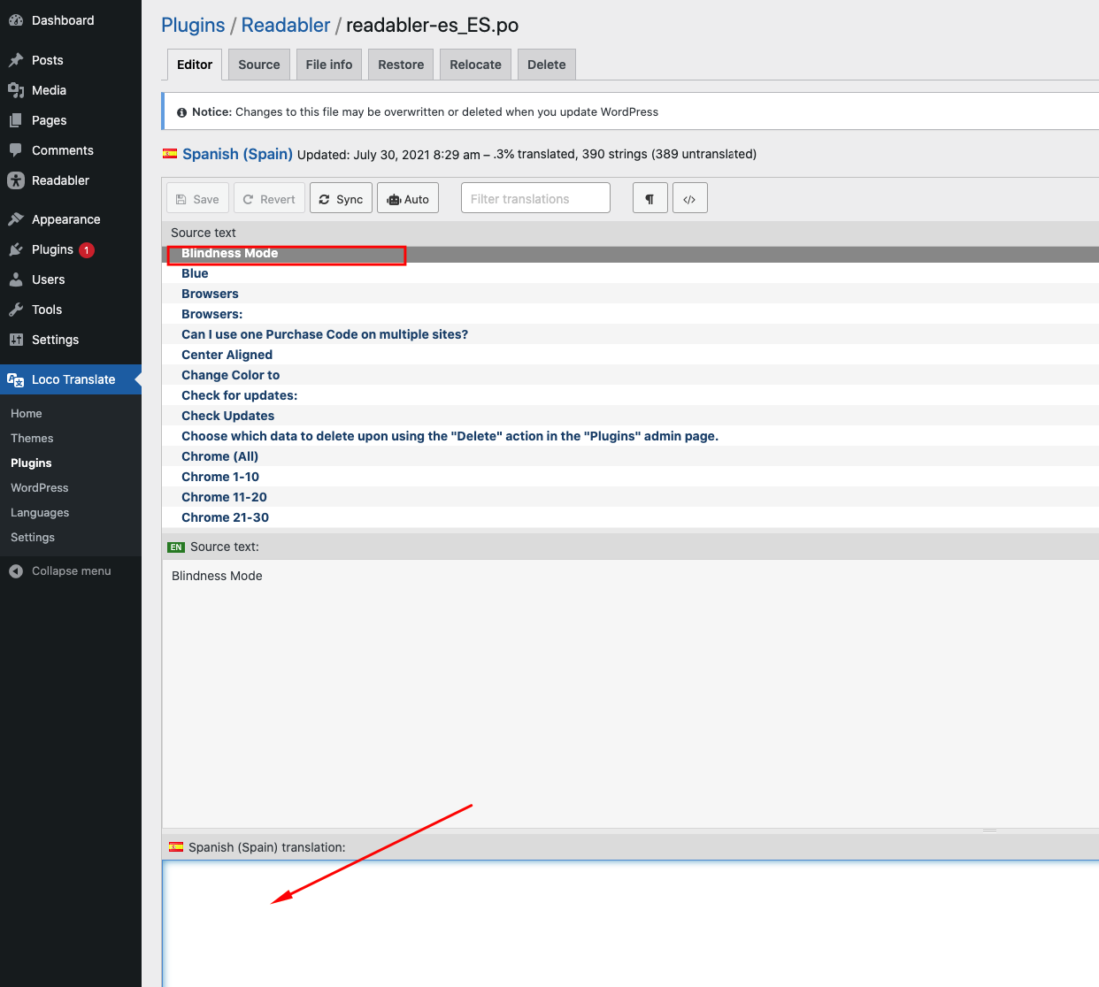Open the Dashboard from sidebar
This screenshot has width=1099, height=987.
click(62, 20)
